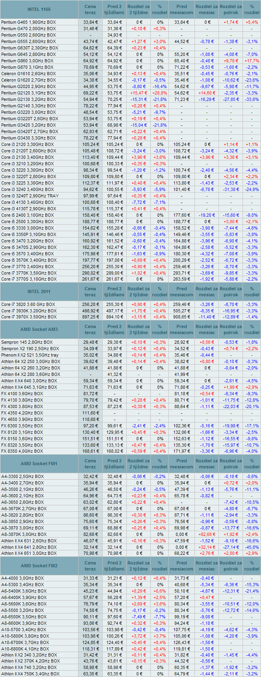The width and height of the screenshot is (261, 677).
Task: Select the Athlon II X2 370K 4,2GHz BOX row name
Action: (30, 661)
